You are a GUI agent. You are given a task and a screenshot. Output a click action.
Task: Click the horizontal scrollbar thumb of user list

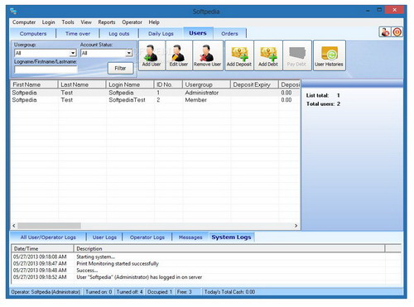pyautogui.click(x=49, y=226)
